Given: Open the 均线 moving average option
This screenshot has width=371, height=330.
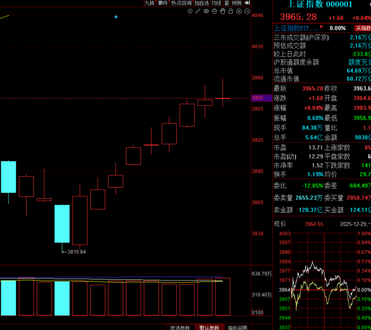Looking at the screenshot, I should (x=216, y=3).
